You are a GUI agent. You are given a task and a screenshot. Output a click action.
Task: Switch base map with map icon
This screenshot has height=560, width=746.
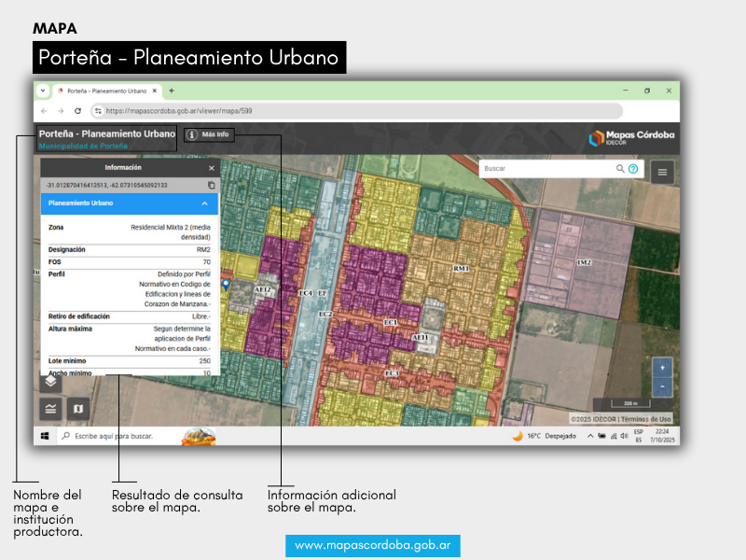pos(78,408)
